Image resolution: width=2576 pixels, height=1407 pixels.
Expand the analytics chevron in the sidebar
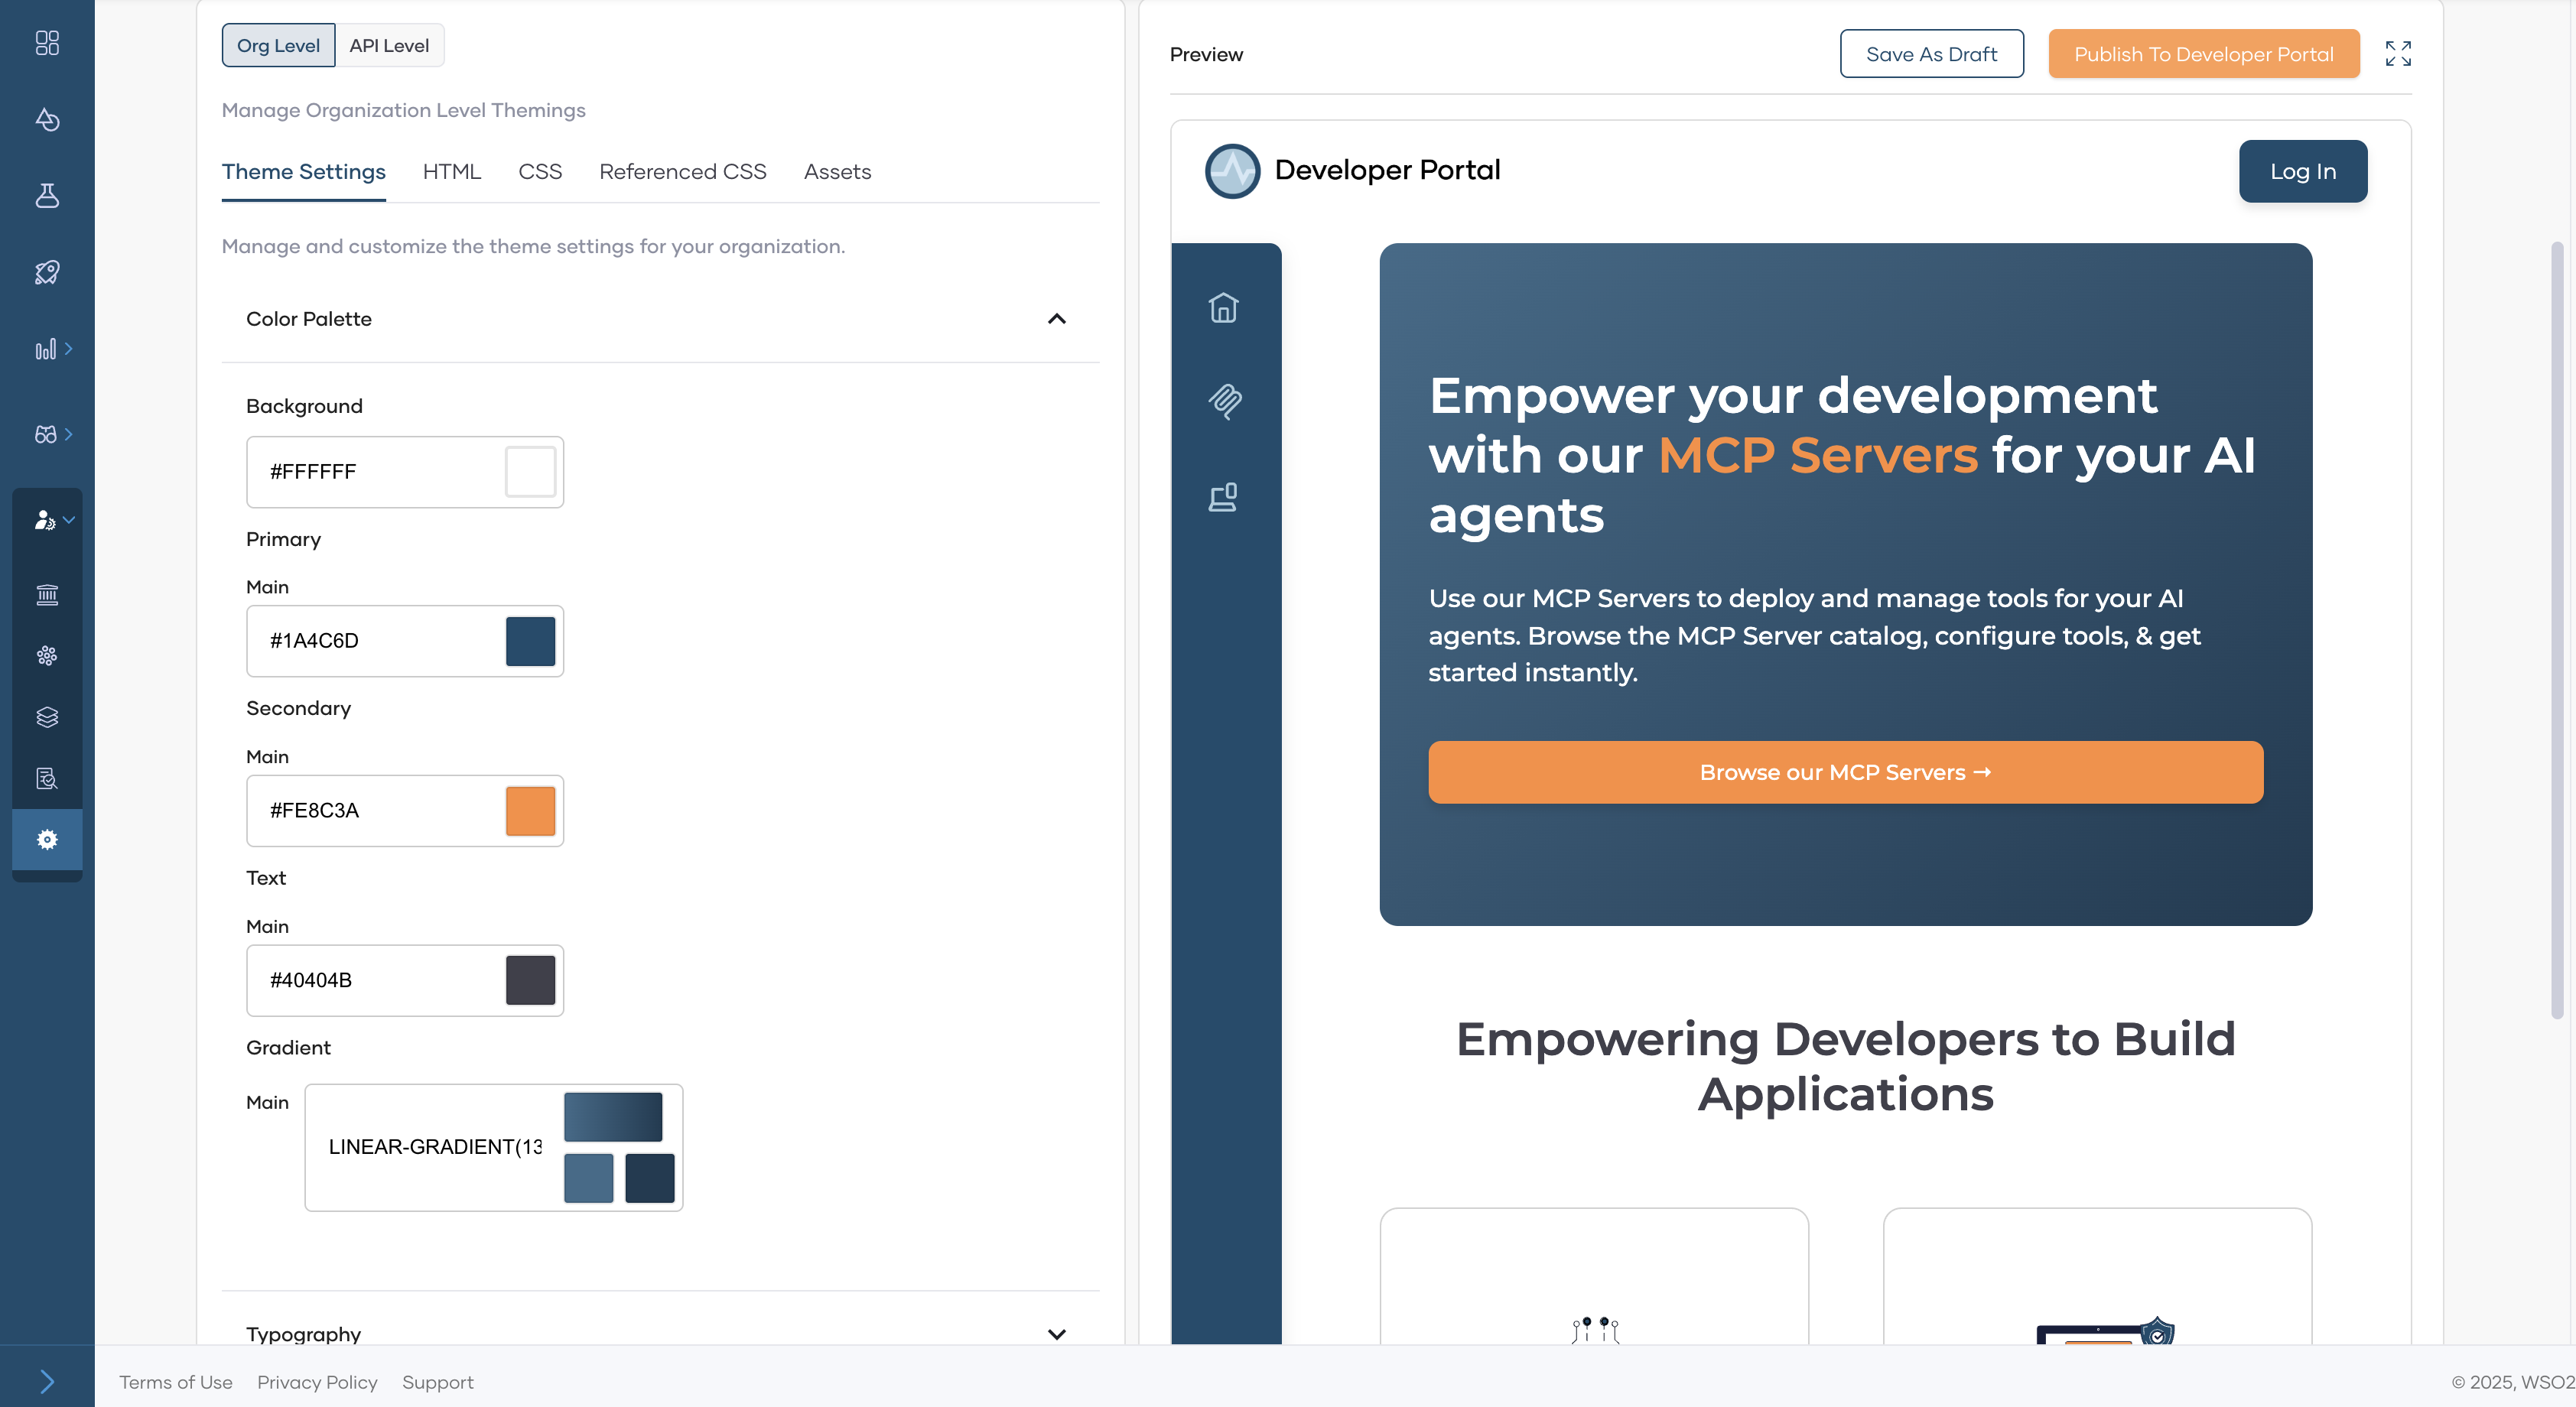pyautogui.click(x=70, y=348)
